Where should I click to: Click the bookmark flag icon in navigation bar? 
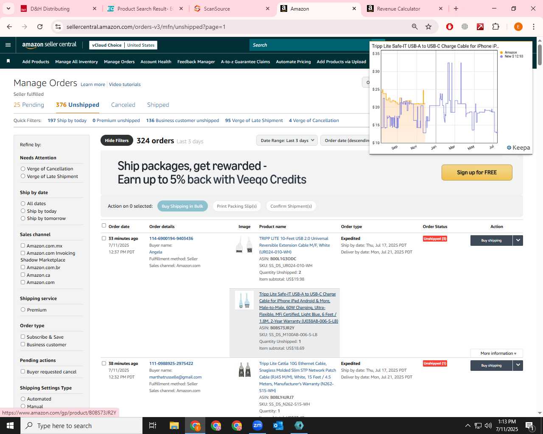point(8,61)
